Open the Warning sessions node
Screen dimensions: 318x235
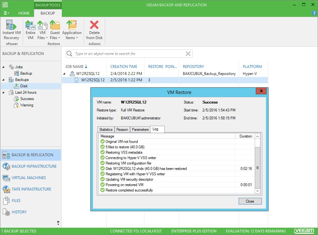click(27, 105)
